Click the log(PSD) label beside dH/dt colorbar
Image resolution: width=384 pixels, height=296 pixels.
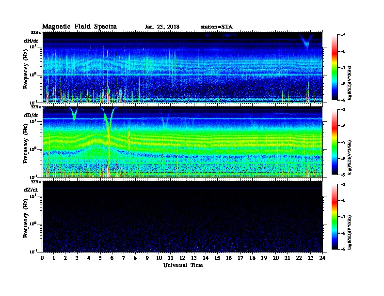tap(350, 83)
